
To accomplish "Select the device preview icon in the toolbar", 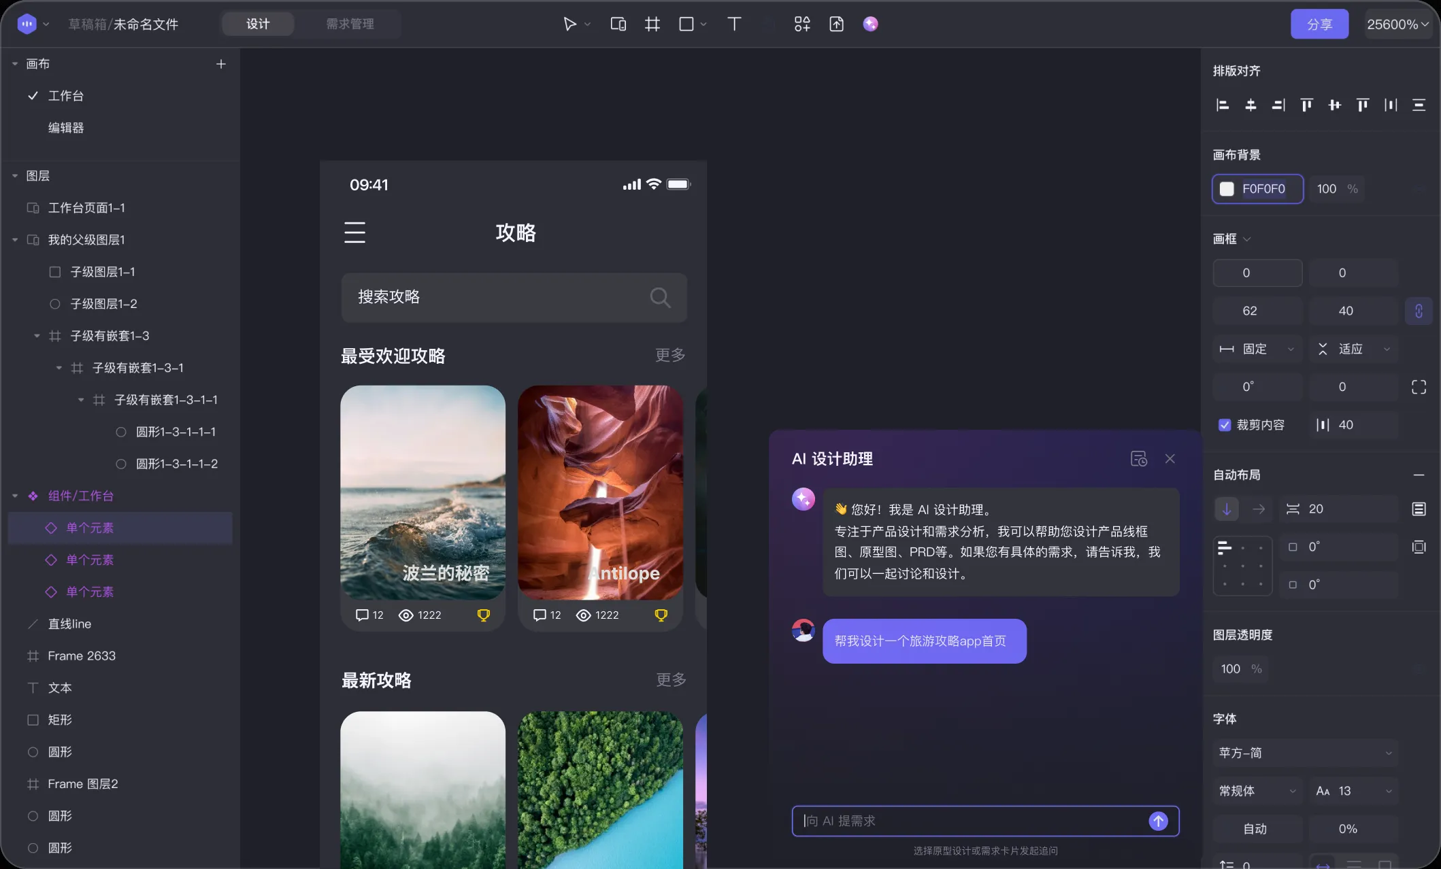I will tap(618, 24).
